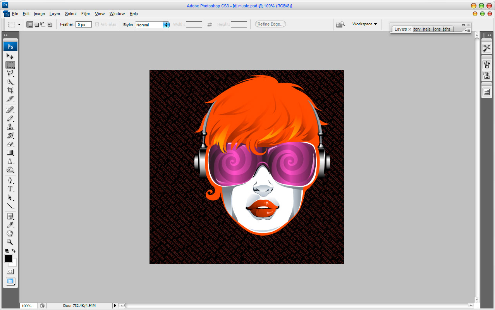495x310 pixels.
Task: Choose the Horizontal Type tool
Action: pyautogui.click(x=10, y=189)
